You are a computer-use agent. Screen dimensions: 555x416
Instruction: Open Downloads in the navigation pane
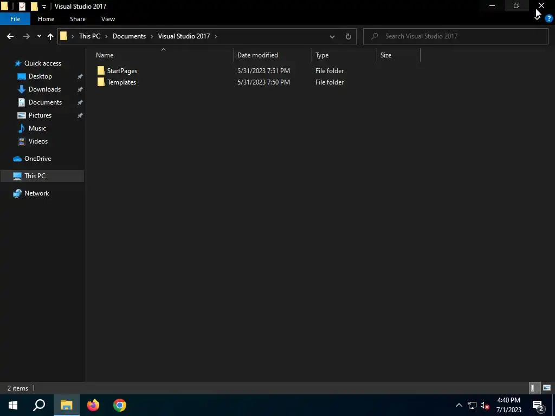pyautogui.click(x=44, y=89)
